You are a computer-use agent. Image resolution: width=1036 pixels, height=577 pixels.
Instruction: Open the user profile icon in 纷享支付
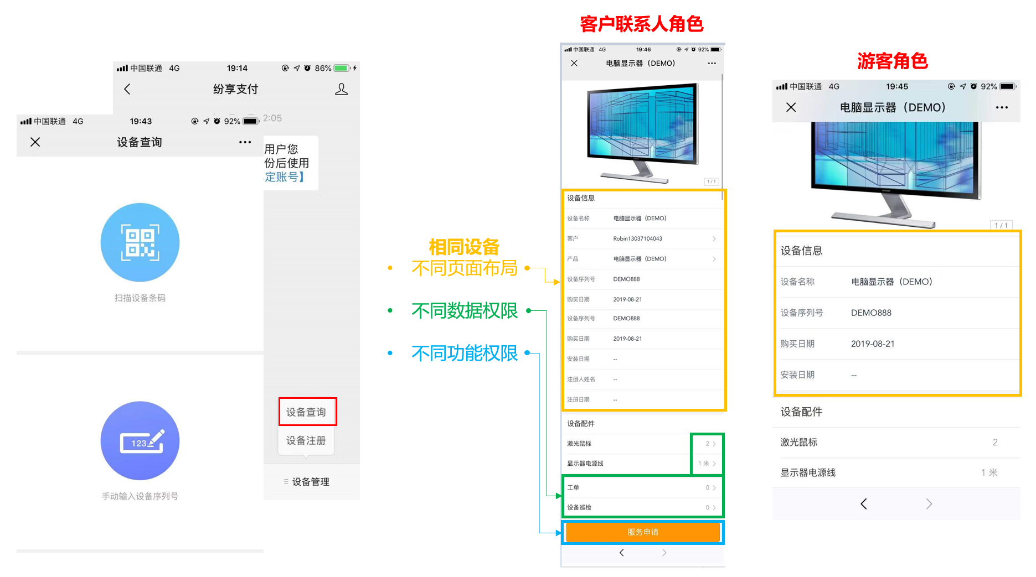click(x=342, y=89)
